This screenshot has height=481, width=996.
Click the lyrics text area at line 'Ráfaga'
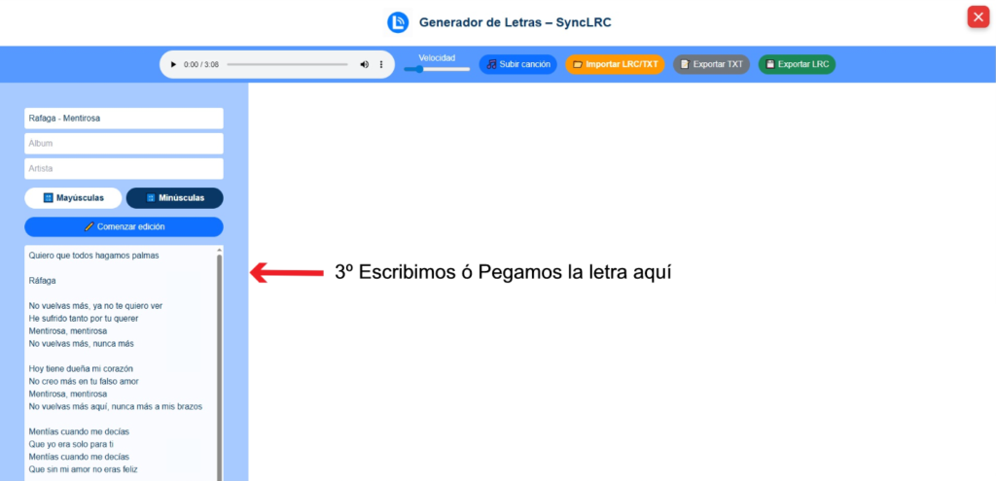tap(43, 281)
